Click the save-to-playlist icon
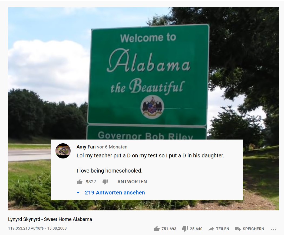Viewport: 284px width, 235px height. pyautogui.click(x=238, y=229)
